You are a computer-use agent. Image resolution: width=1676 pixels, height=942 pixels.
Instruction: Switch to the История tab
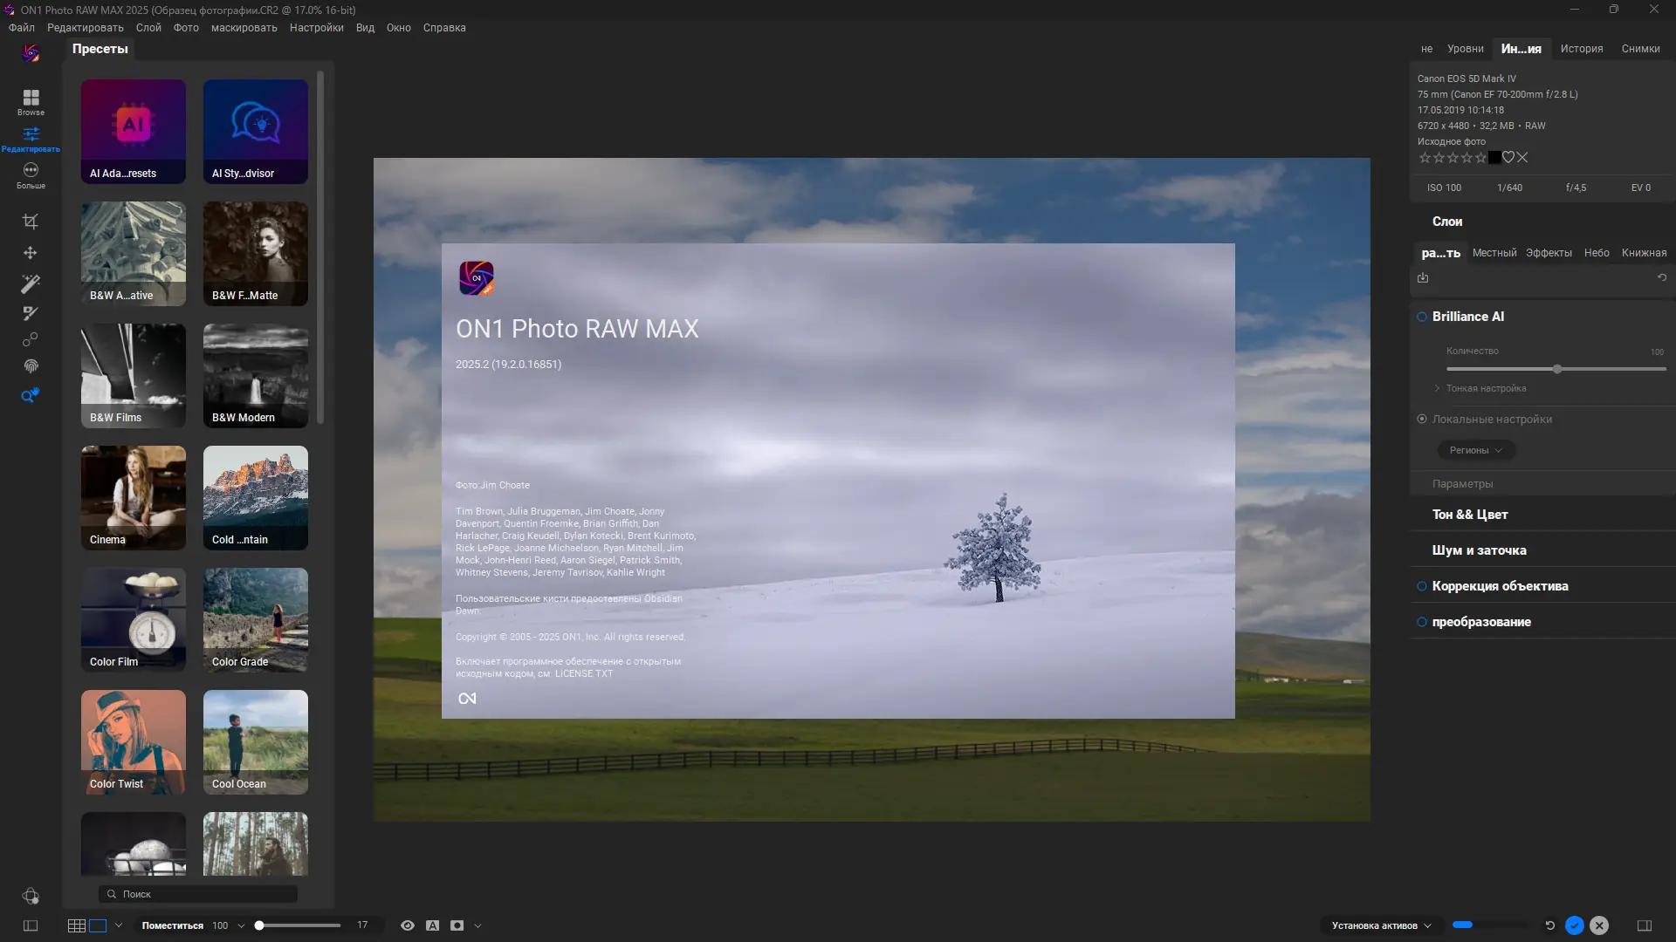pyautogui.click(x=1581, y=49)
